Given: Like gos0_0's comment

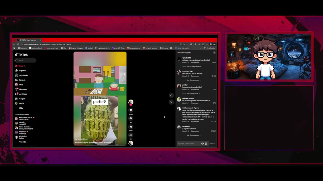Looking at the screenshot, I should point(212,89).
